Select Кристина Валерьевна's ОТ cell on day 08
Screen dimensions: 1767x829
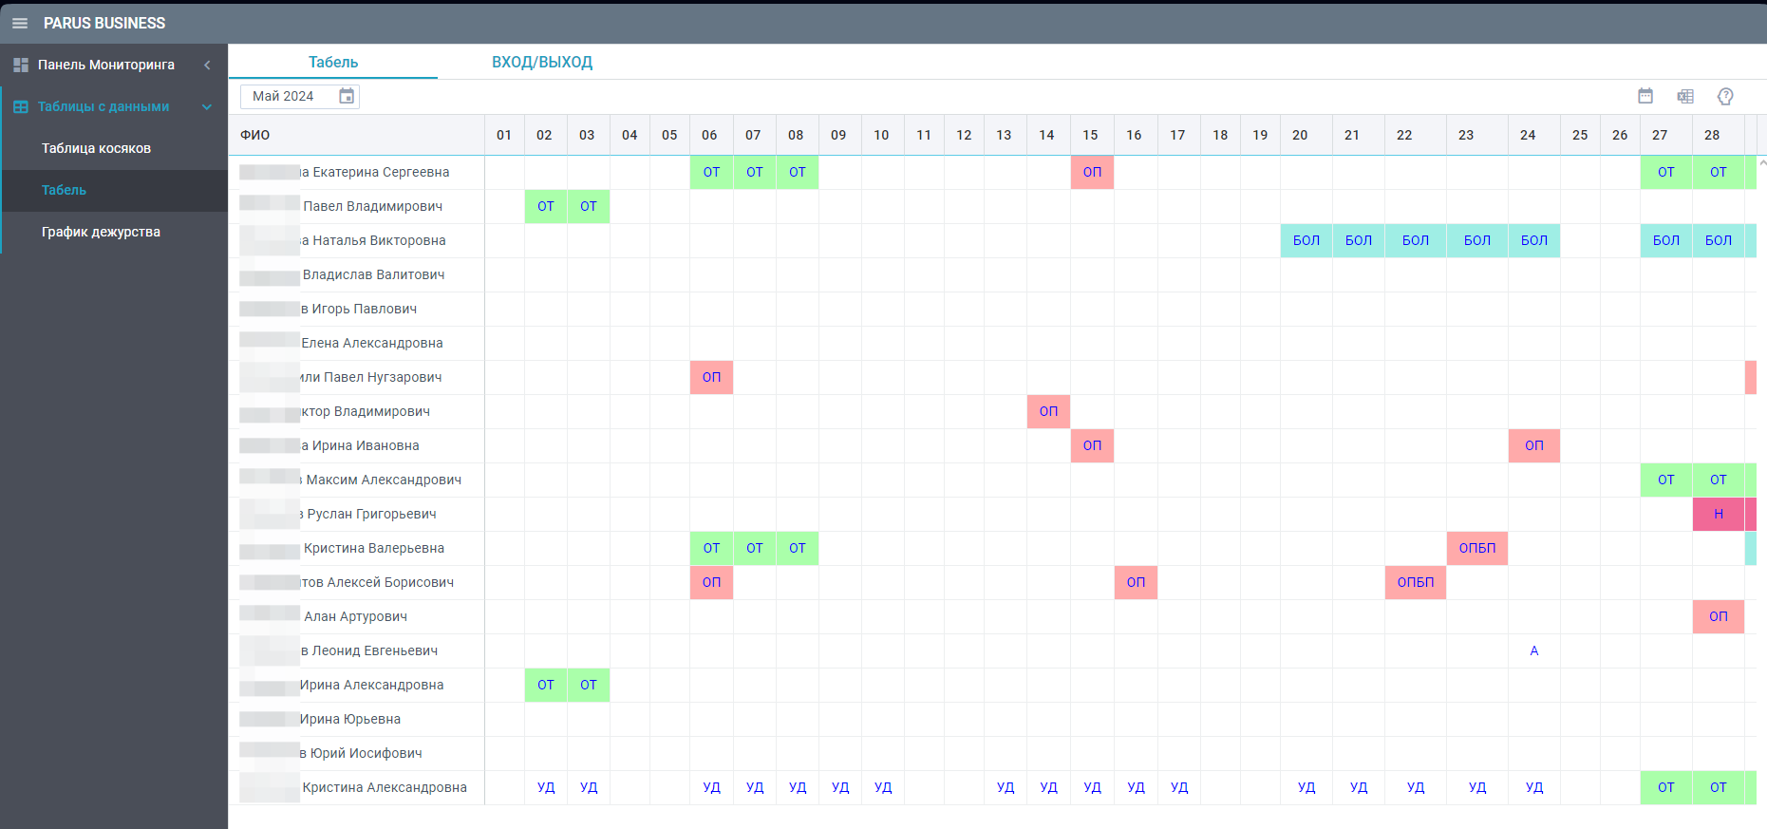coord(798,548)
